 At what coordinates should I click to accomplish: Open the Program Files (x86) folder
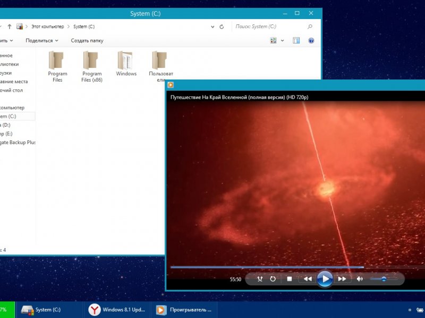click(x=92, y=67)
